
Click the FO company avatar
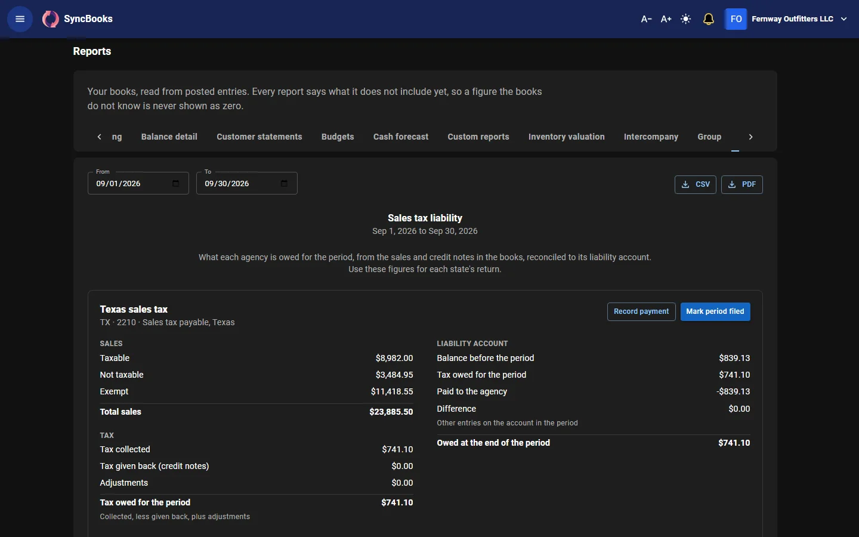[736, 19]
